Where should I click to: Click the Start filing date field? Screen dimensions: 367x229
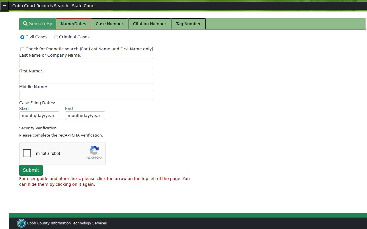(39, 116)
